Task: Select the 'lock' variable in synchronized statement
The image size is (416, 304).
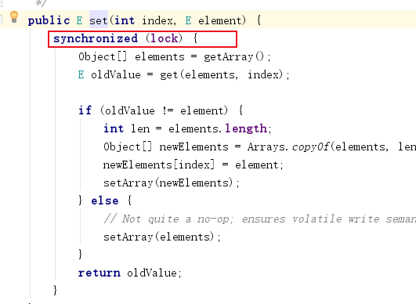Action: 165,38
